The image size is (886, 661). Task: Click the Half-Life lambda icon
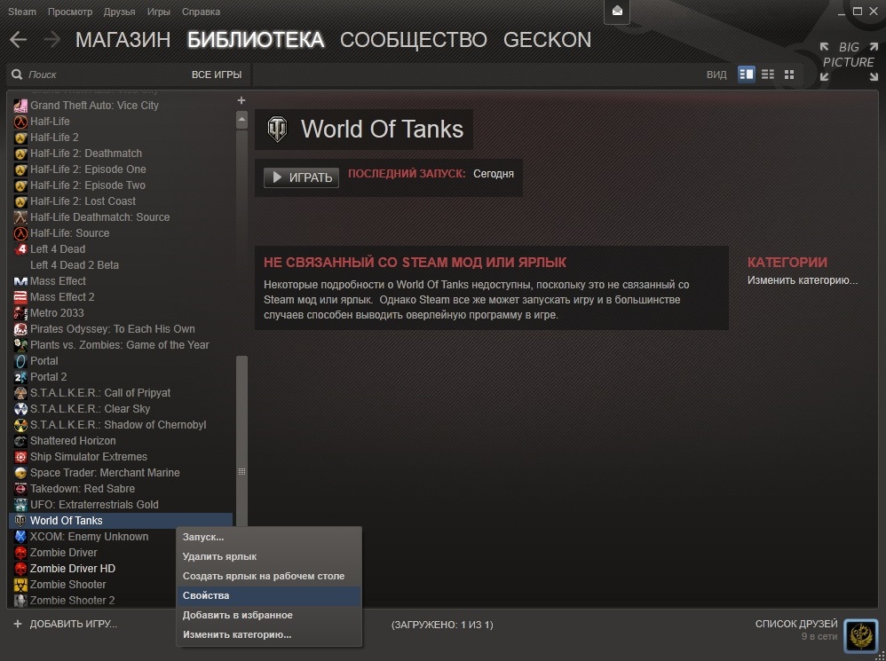20,122
